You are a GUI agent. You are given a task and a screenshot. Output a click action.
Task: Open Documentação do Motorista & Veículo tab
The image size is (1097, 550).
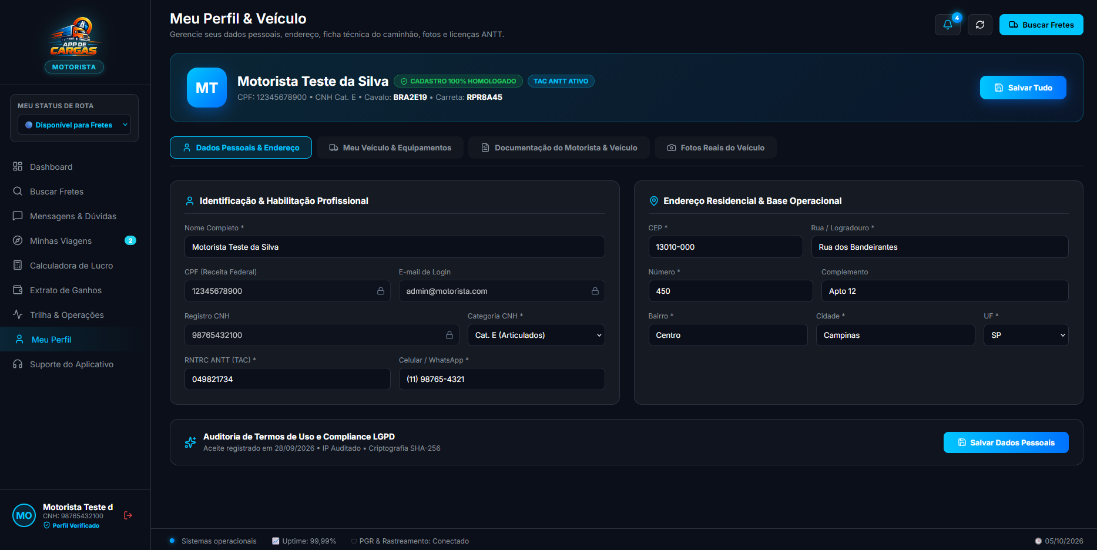(559, 147)
